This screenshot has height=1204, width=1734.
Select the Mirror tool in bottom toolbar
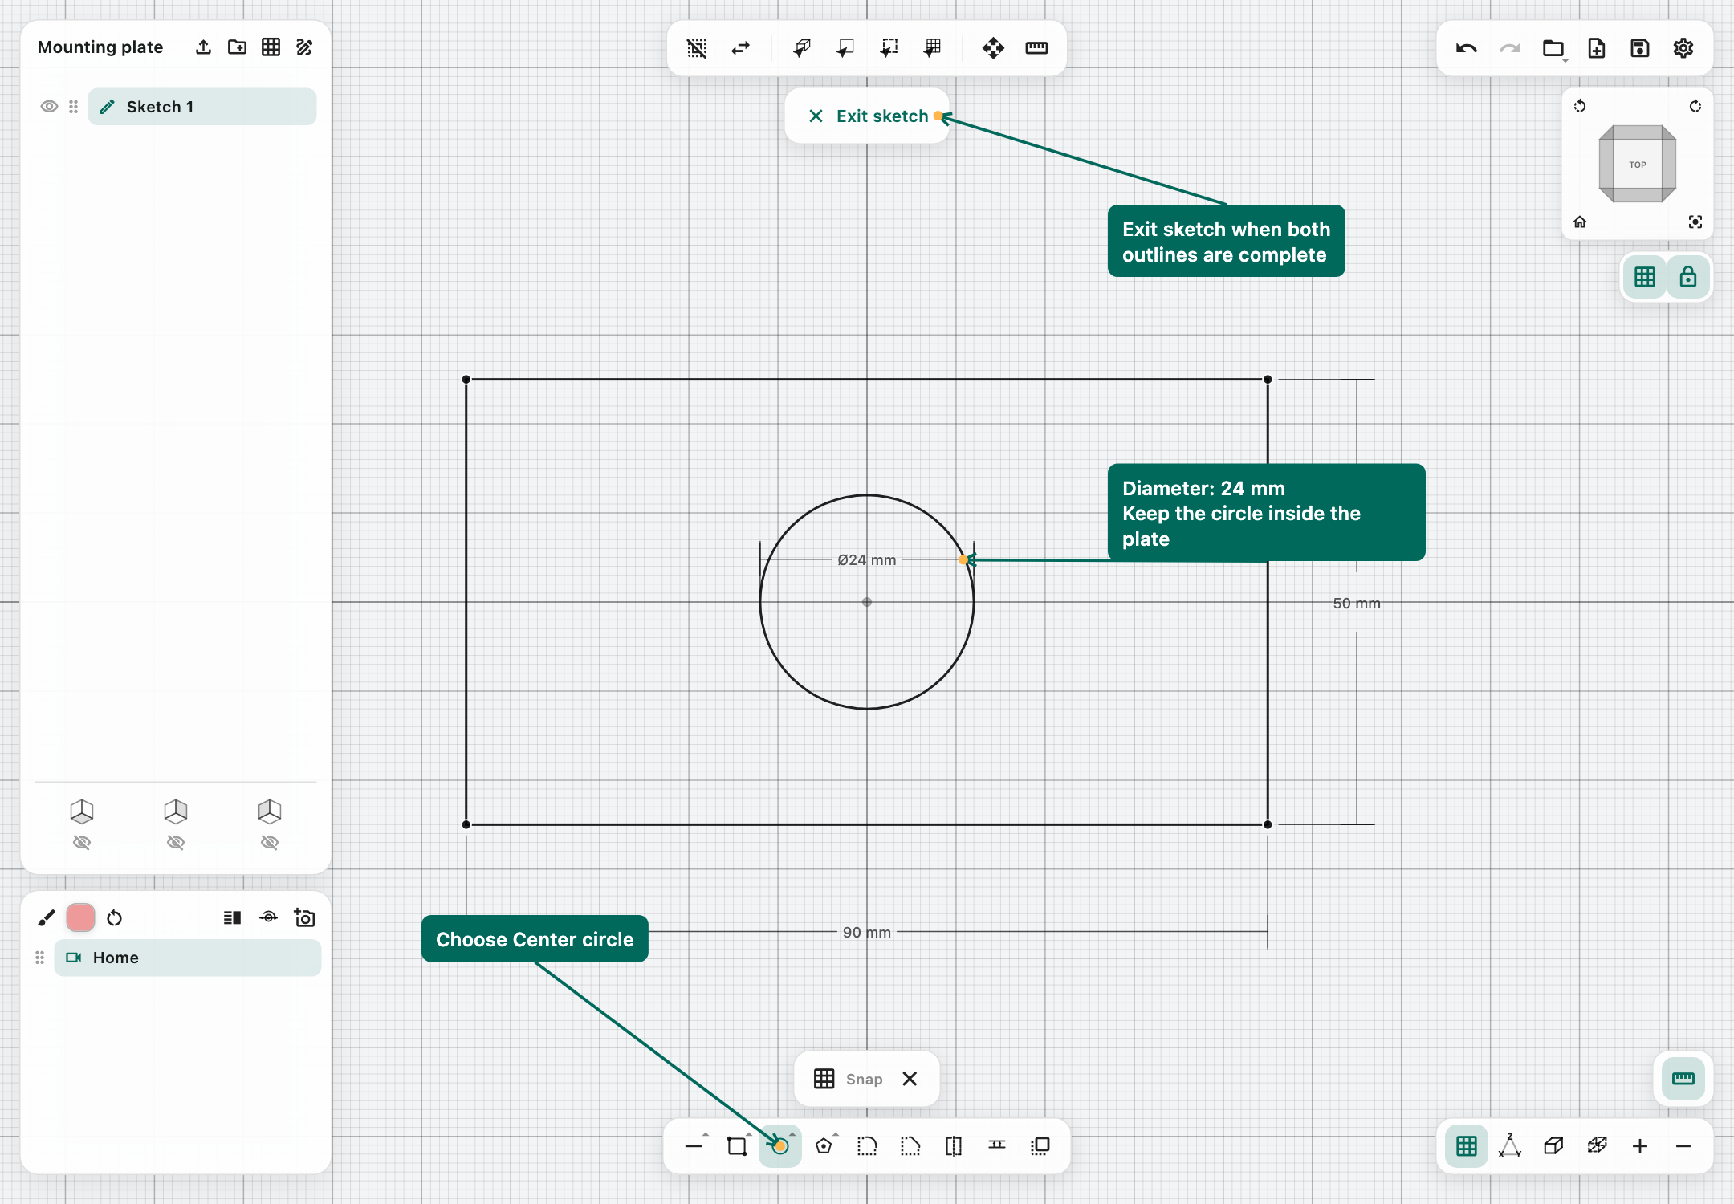tap(954, 1145)
